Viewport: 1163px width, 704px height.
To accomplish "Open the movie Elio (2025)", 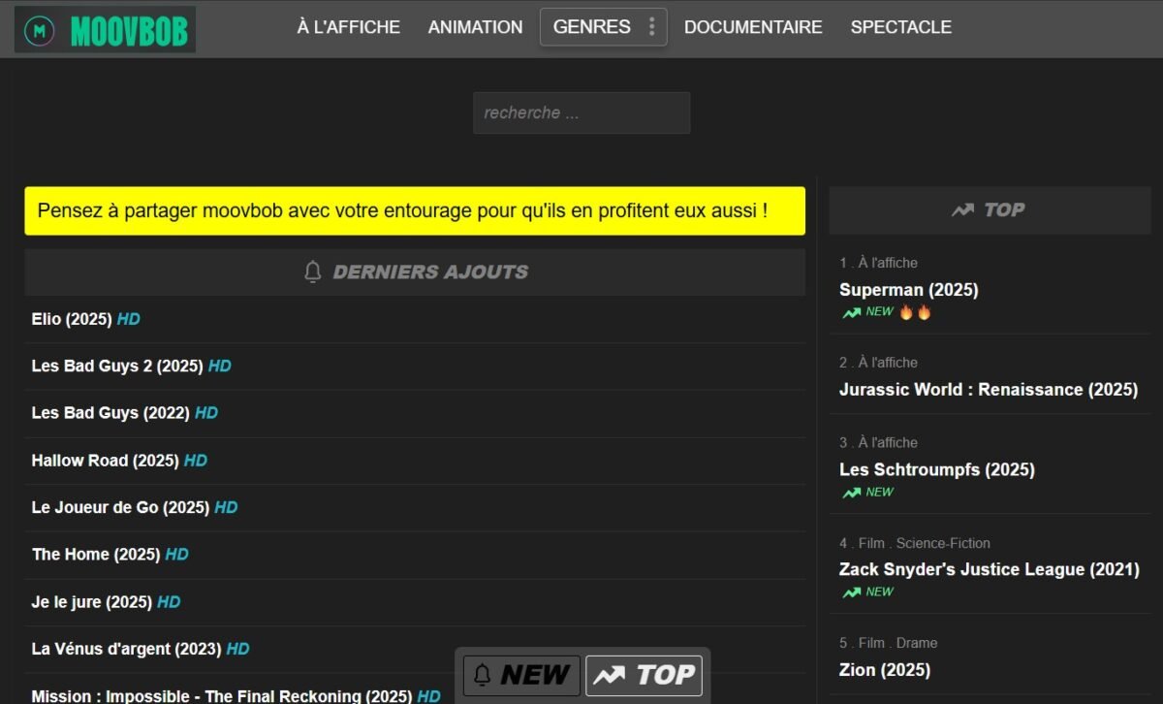I will tap(70, 319).
